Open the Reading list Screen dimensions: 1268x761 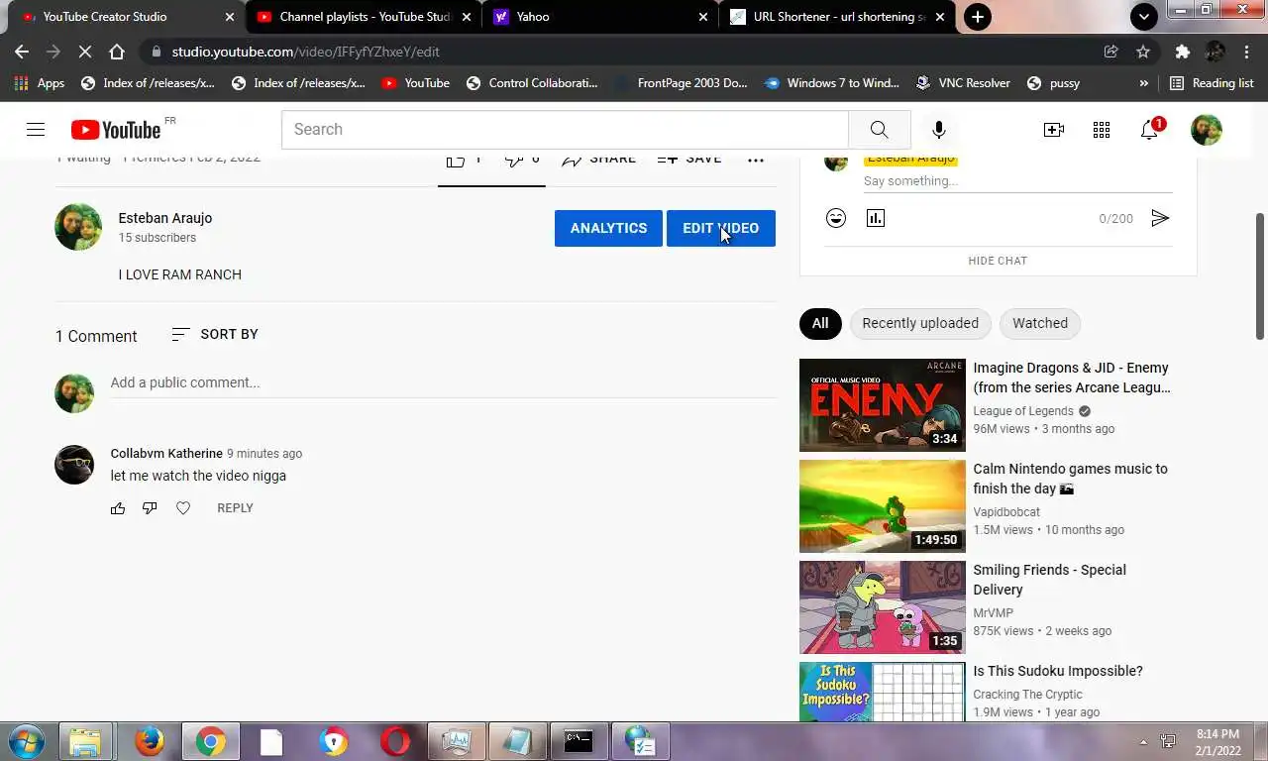pyautogui.click(x=1212, y=83)
